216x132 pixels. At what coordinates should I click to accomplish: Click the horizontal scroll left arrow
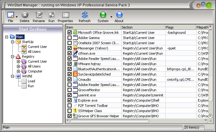click(68, 121)
